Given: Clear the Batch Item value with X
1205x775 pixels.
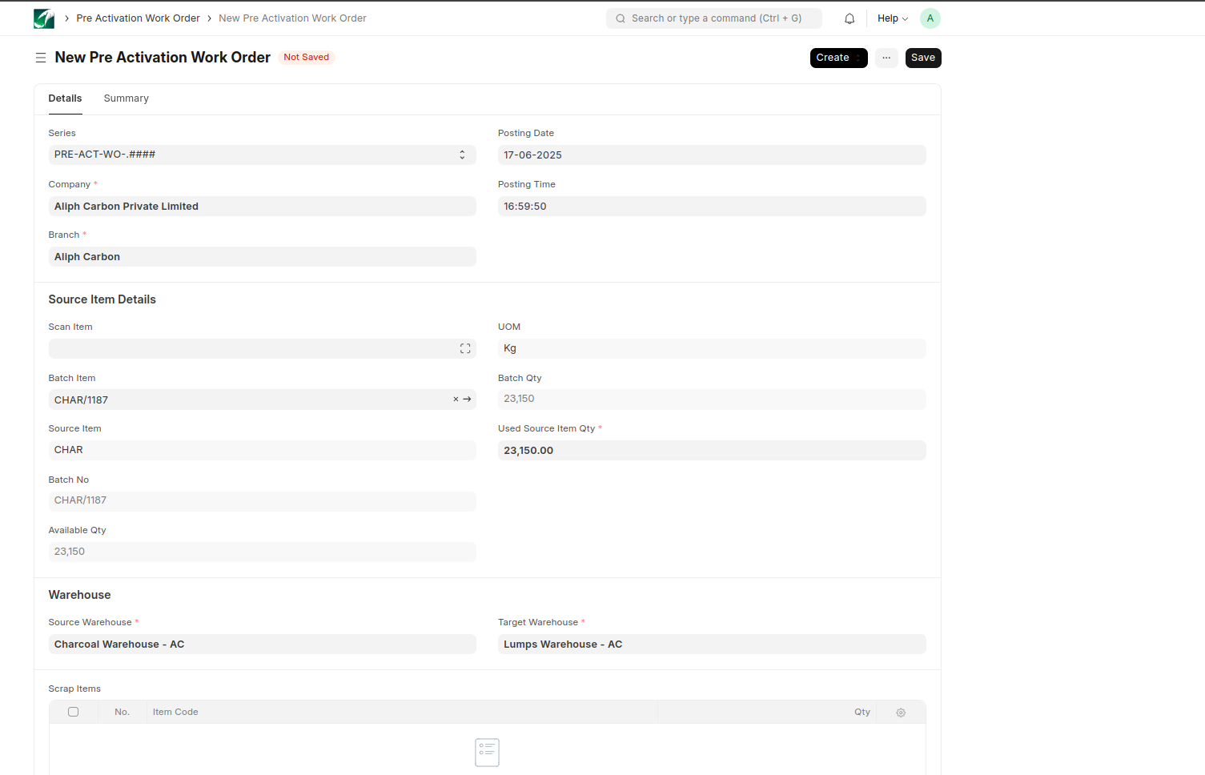Looking at the screenshot, I should point(456,400).
